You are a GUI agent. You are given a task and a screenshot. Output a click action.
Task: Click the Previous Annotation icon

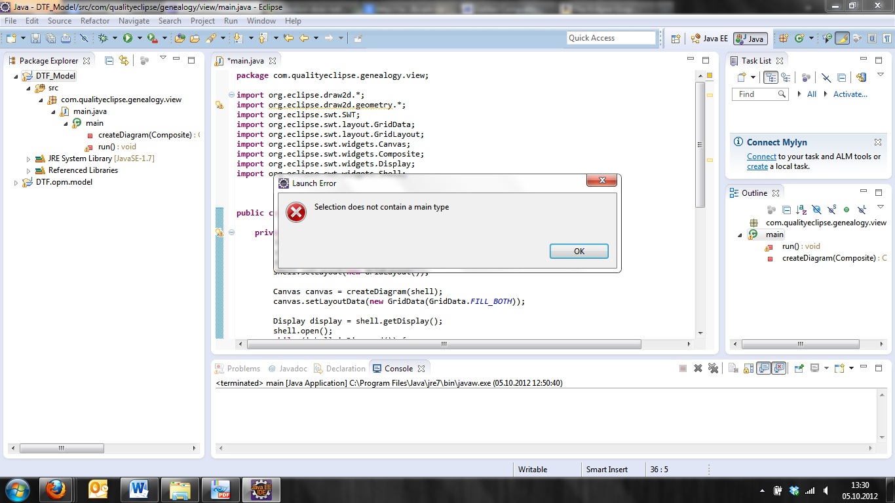pyautogui.click(x=262, y=38)
